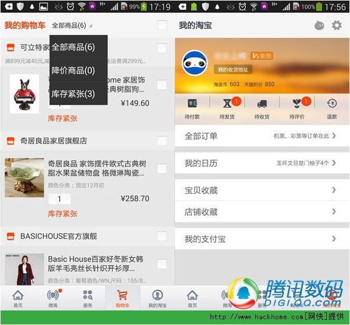Click the BASICHOUSE store shop icon

[x=10, y=236]
